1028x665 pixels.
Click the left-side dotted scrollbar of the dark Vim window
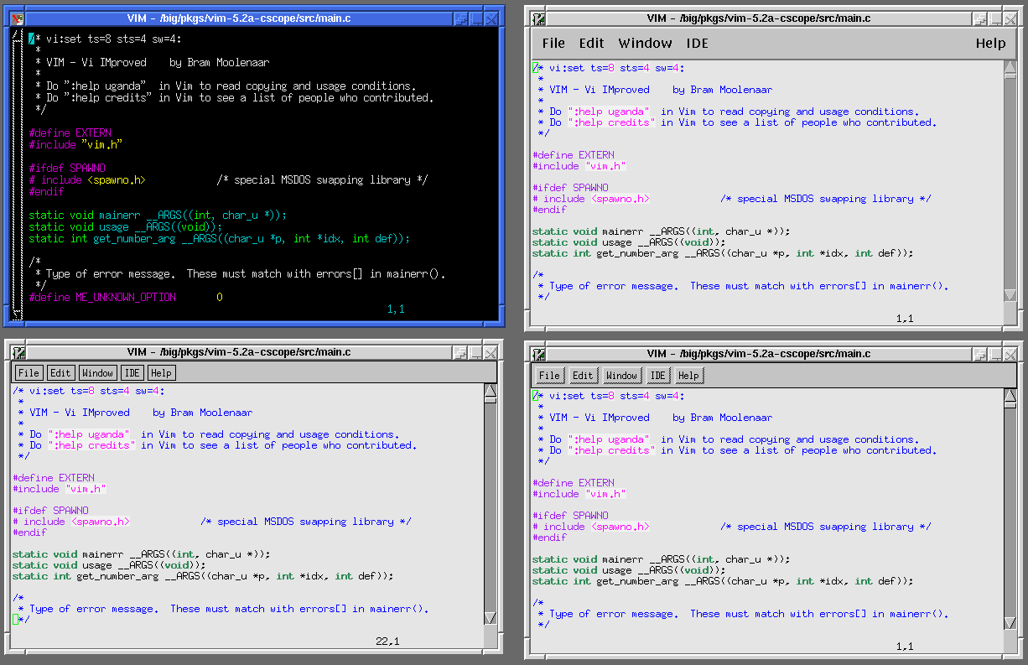tap(18, 168)
